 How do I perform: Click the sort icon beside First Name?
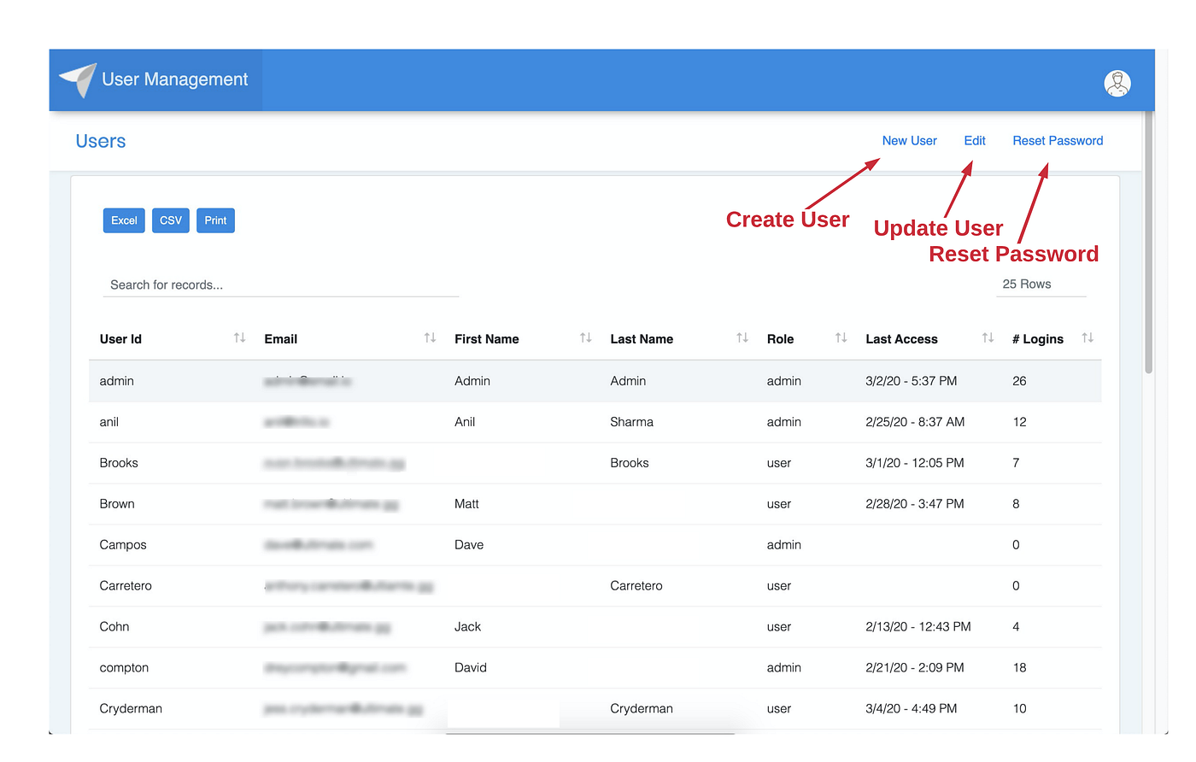click(585, 337)
